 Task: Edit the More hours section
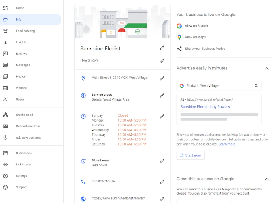[162, 161]
